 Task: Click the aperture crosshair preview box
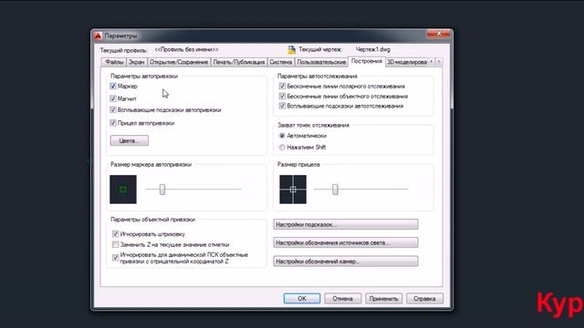pos(293,190)
